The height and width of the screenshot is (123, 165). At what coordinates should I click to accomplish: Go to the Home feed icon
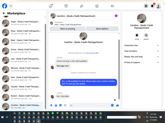(x=51, y=6)
